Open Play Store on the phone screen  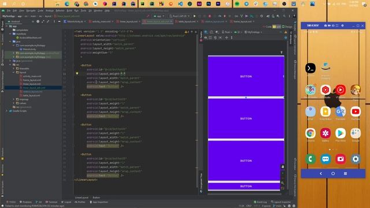pyautogui.click(x=341, y=133)
